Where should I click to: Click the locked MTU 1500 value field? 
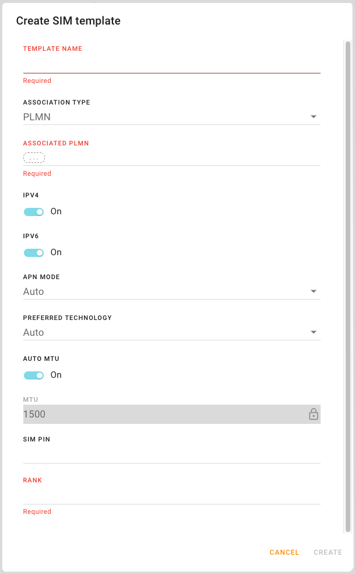(172, 414)
